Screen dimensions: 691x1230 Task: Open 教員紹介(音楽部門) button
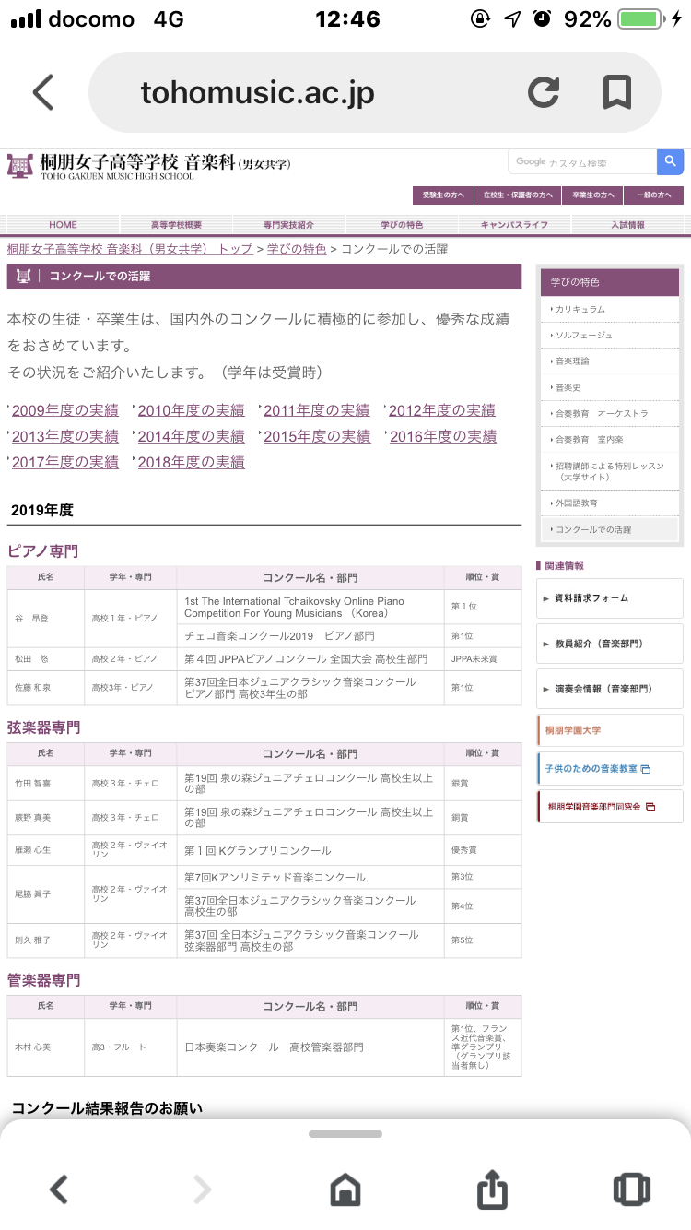point(610,644)
